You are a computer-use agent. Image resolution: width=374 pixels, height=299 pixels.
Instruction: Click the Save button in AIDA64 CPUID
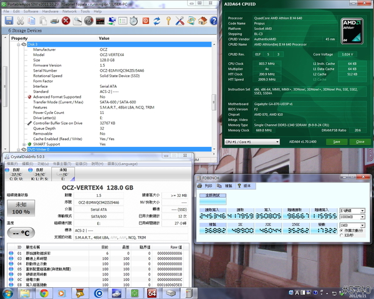pyautogui.click(x=337, y=141)
